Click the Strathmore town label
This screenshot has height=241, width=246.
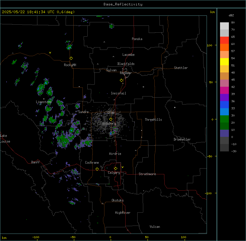point(147,174)
